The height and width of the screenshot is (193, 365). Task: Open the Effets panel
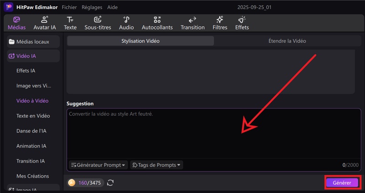tap(242, 23)
